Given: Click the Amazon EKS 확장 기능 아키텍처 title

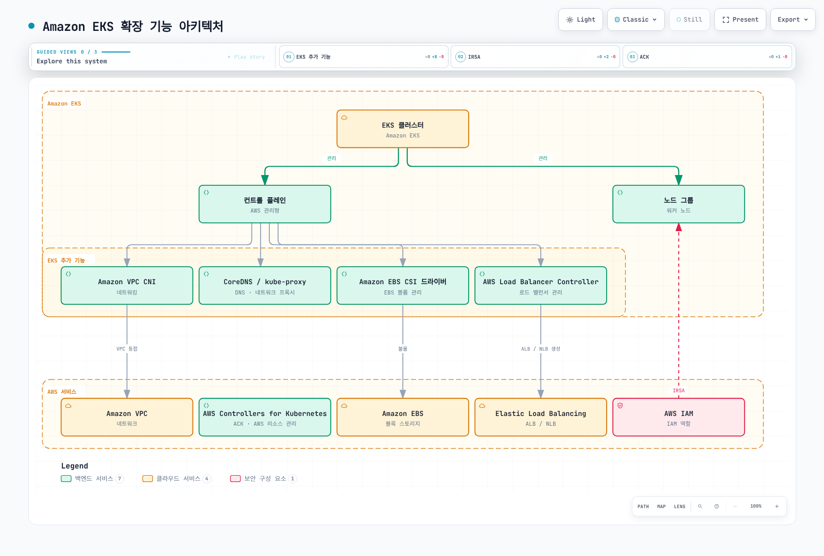Looking at the screenshot, I should pyautogui.click(x=133, y=26).
